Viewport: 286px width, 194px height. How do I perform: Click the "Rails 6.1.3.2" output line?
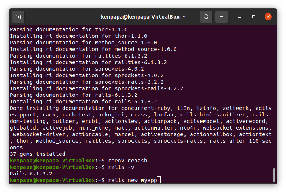[x=31, y=174]
